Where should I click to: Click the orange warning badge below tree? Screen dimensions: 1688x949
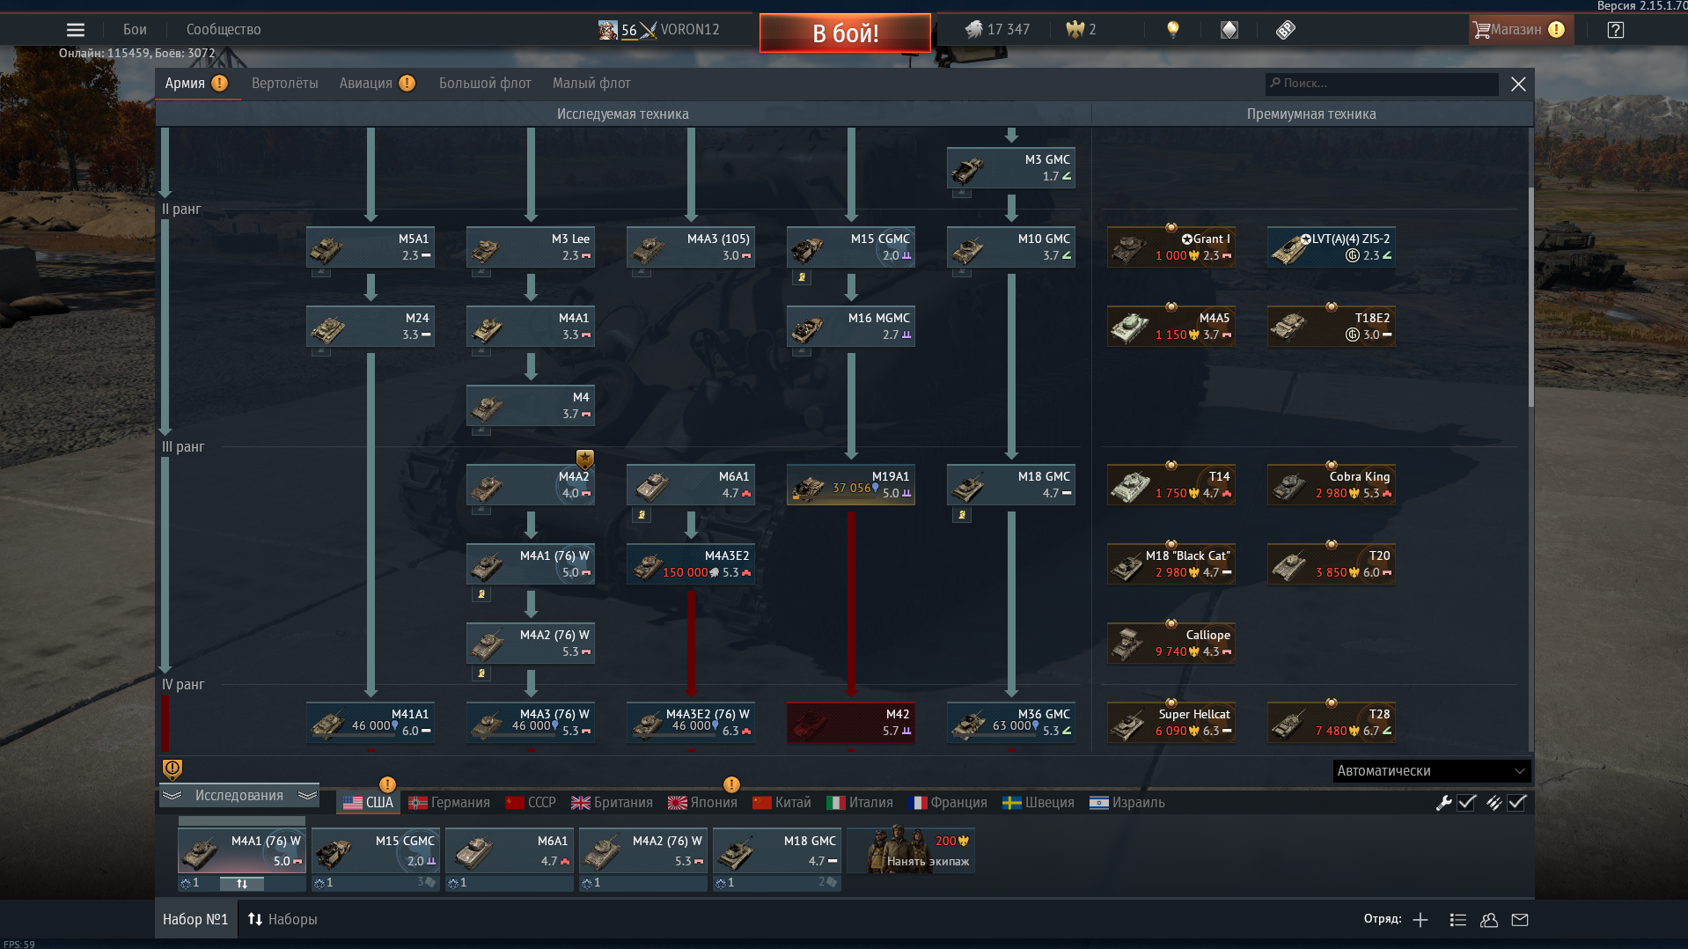click(172, 769)
